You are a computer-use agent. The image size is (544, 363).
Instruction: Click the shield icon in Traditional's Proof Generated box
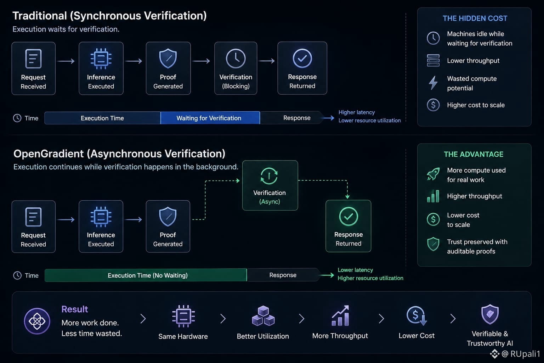pyautogui.click(x=168, y=58)
